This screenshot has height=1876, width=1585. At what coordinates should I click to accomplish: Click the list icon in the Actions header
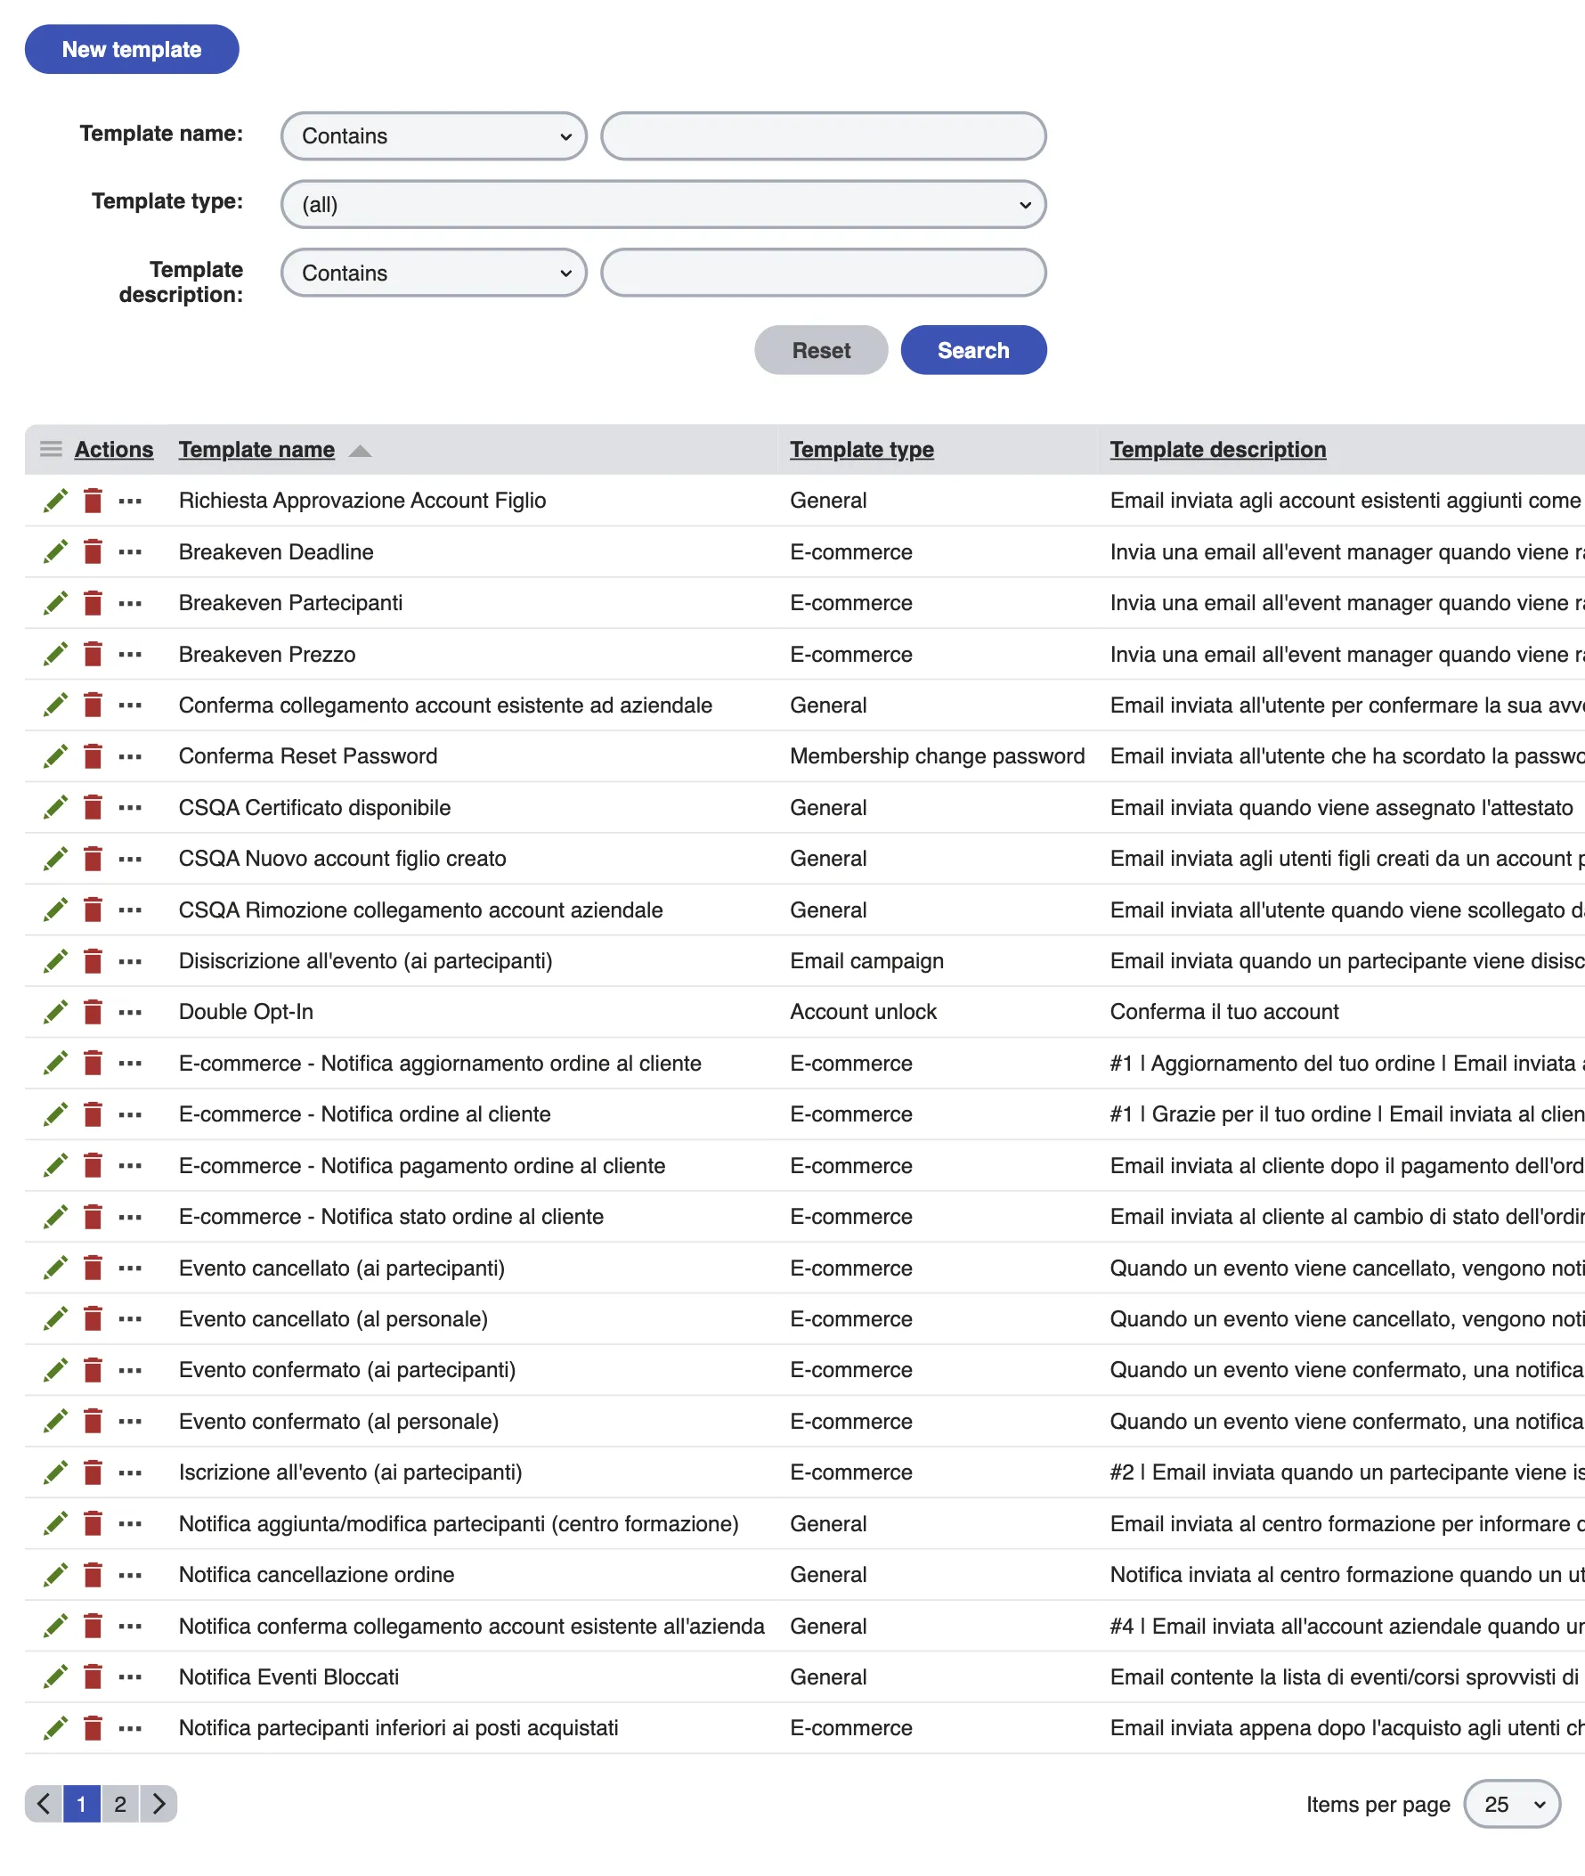pos(52,450)
